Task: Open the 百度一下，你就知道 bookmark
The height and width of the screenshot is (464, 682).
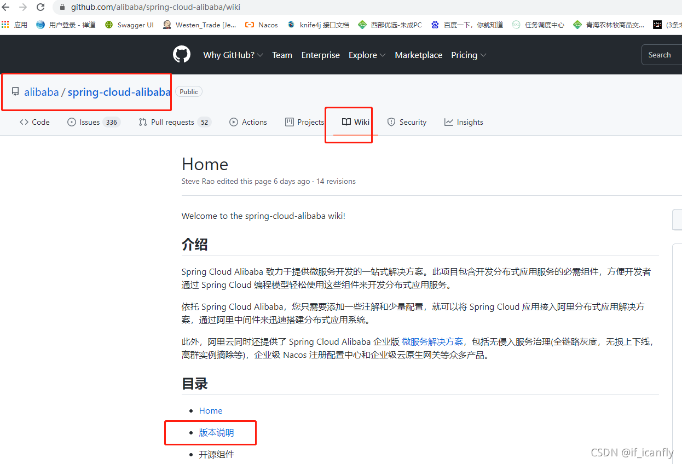Action: tap(467, 25)
